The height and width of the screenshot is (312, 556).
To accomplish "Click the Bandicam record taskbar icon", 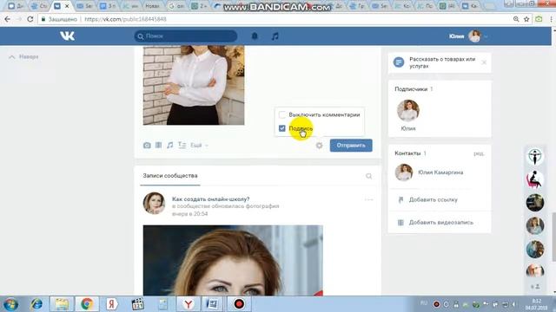I will 239,304.
